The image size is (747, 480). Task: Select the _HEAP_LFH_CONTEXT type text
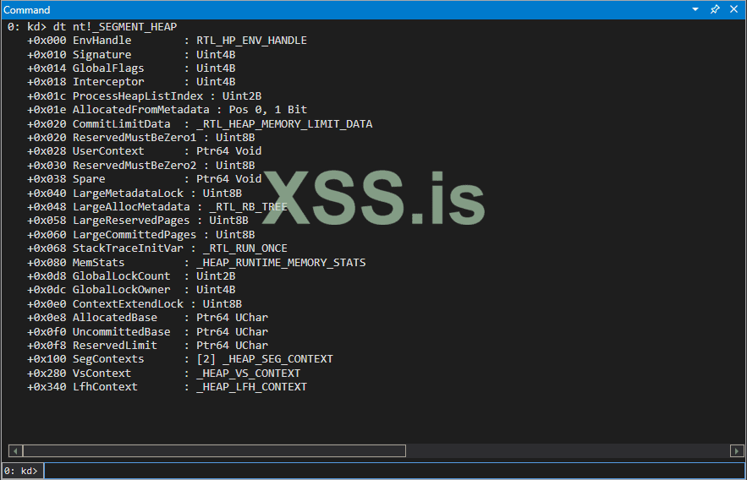(x=251, y=387)
